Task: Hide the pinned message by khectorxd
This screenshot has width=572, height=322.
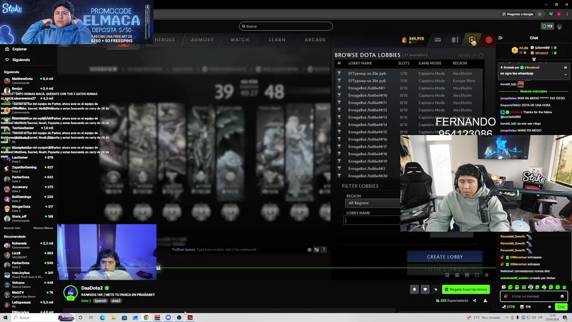Action: click(565, 68)
